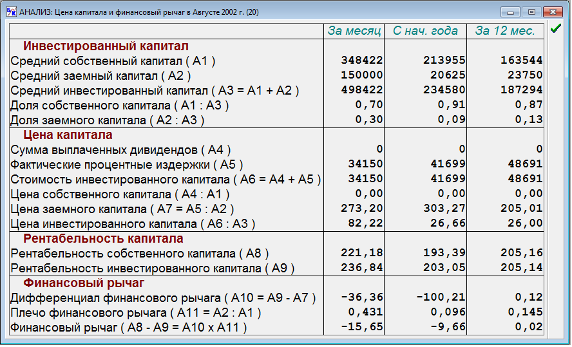The height and width of the screenshot is (347, 572).
Task: Select row 'Цена заемного капитала ( A7 = A5 : A2 )'
Action: point(276,209)
